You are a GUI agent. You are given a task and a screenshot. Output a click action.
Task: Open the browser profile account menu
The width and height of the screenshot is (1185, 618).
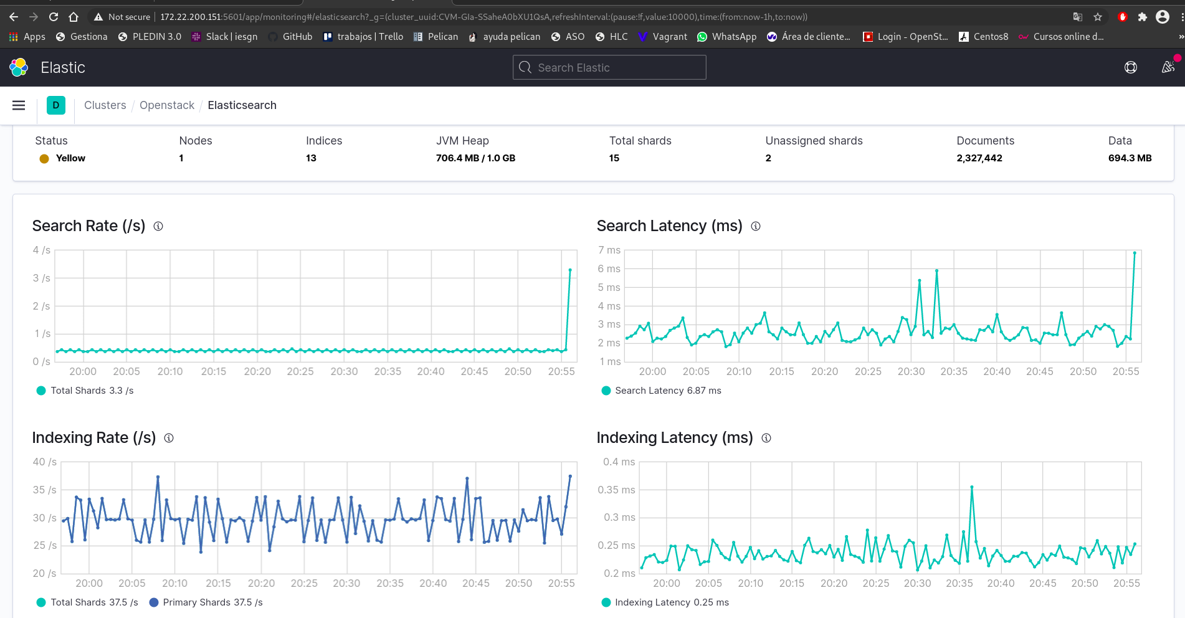tap(1162, 17)
